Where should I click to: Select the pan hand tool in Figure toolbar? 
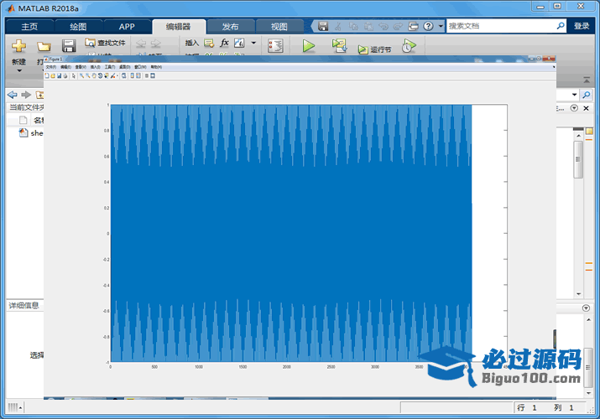click(x=94, y=76)
